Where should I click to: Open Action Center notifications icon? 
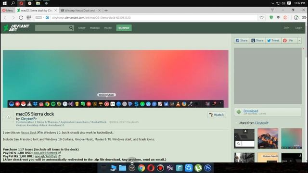click(289, 3)
